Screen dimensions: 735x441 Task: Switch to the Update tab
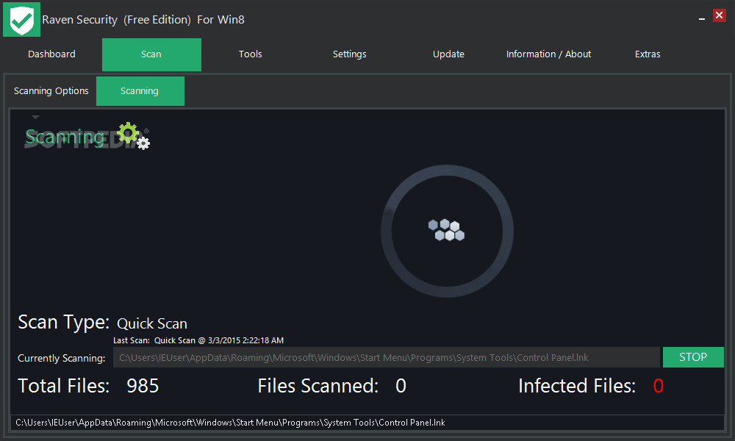point(448,54)
